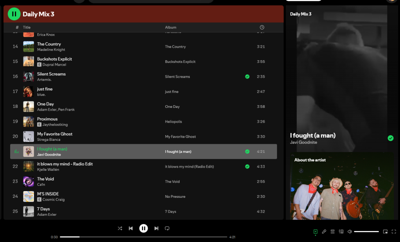This screenshot has width=400, height=242.
Task: Sort by the Album column header
Action: (171, 27)
